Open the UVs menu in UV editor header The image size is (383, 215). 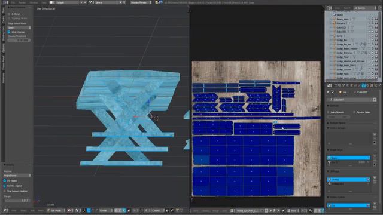point(224,210)
